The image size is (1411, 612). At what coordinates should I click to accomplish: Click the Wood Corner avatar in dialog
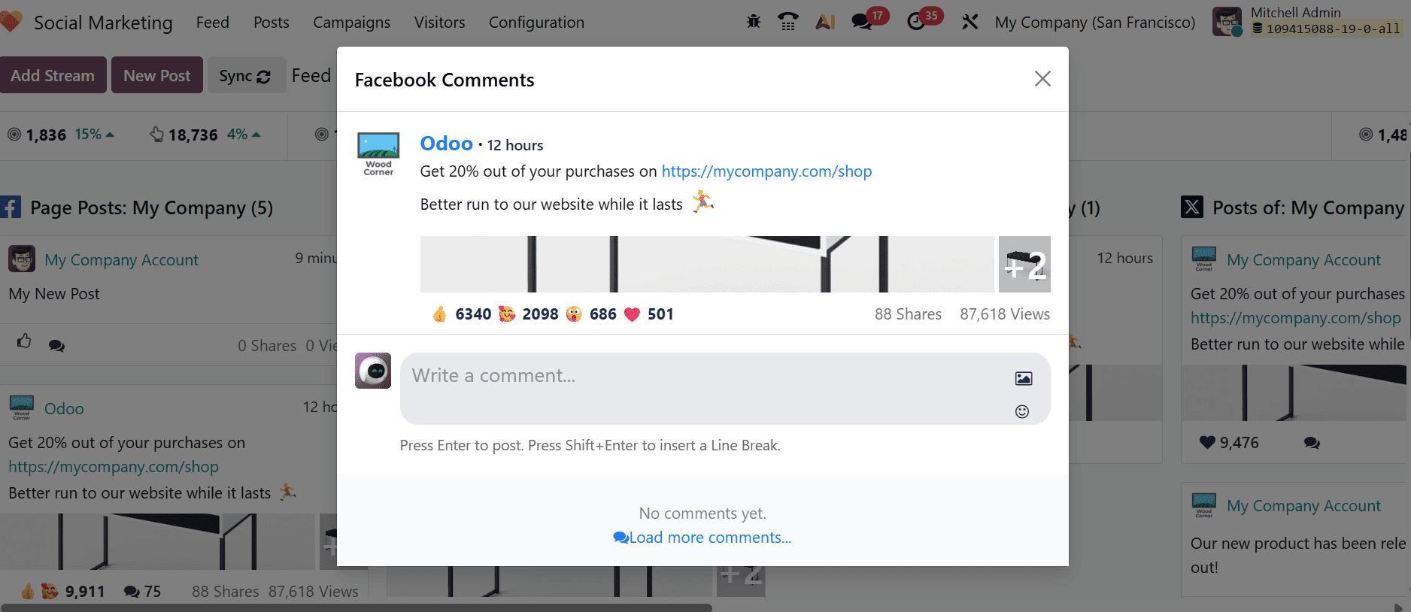378,154
